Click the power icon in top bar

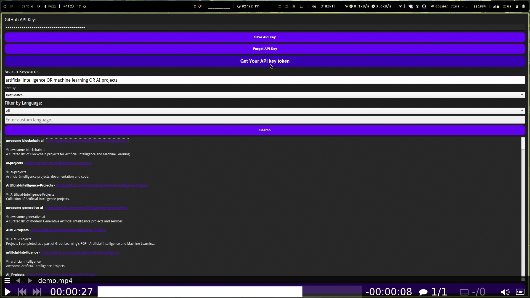coord(523,6)
